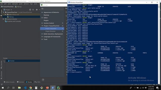Image resolution: width=161 pixels, height=90 pixels.
Task: Collapse TensorFlowTest project root node
Action: coord(3,12)
